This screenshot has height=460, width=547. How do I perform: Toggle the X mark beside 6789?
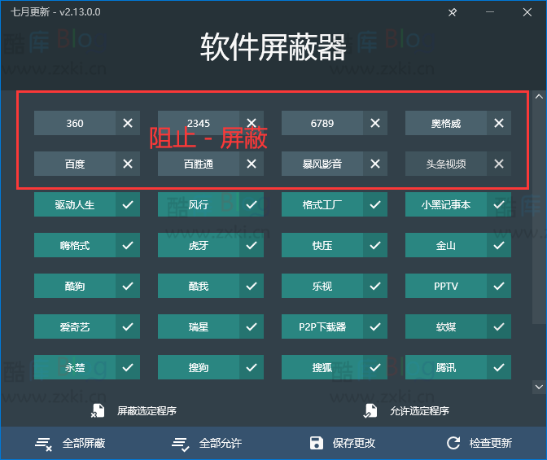375,123
